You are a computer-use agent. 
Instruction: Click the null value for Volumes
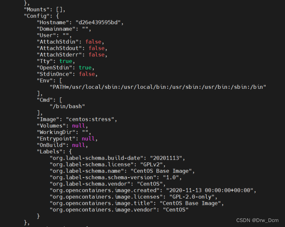pos(78,126)
